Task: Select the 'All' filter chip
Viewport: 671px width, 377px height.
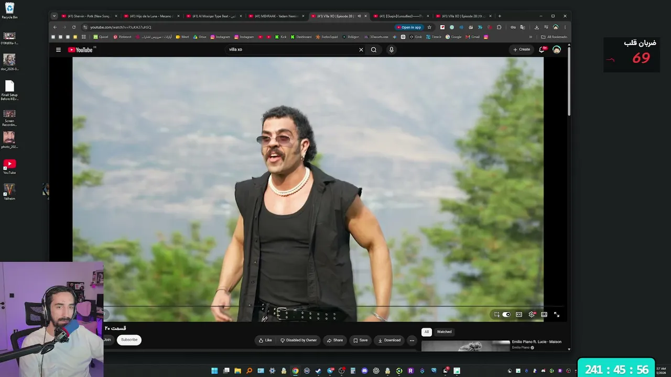Action: (427, 332)
